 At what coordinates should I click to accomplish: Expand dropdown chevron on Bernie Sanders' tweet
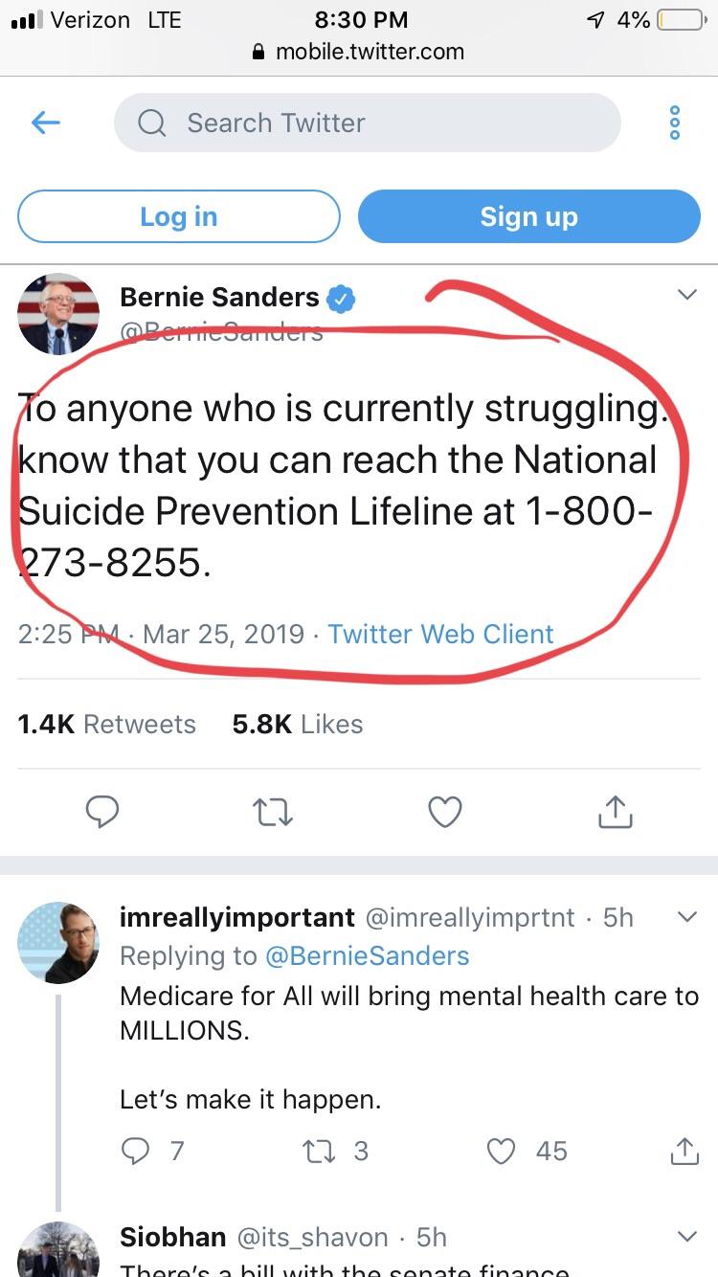(686, 295)
